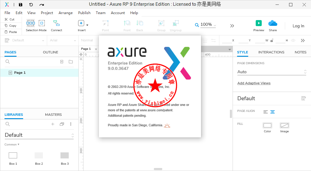Open the Help menu
This screenshot has height=171, width=311.
pyautogui.click(x=134, y=13)
